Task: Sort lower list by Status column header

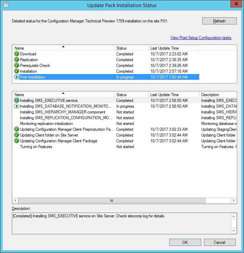Action: pos(131,94)
